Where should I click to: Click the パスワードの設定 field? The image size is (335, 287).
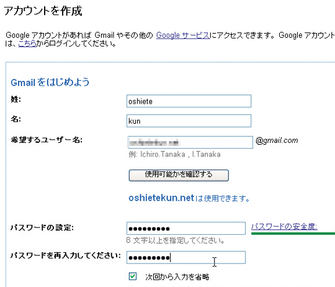[x=186, y=228]
